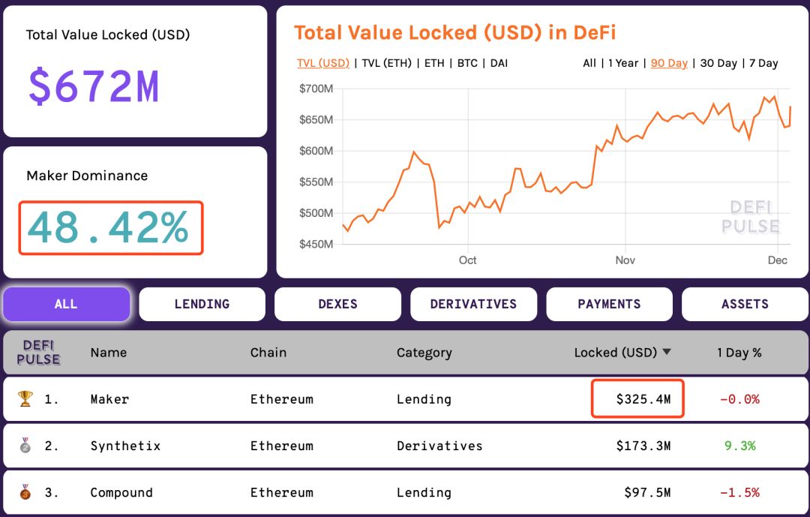Click the Nov x-axis label on chart
Image resolution: width=810 pixels, height=517 pixels.
coord(625,260)
